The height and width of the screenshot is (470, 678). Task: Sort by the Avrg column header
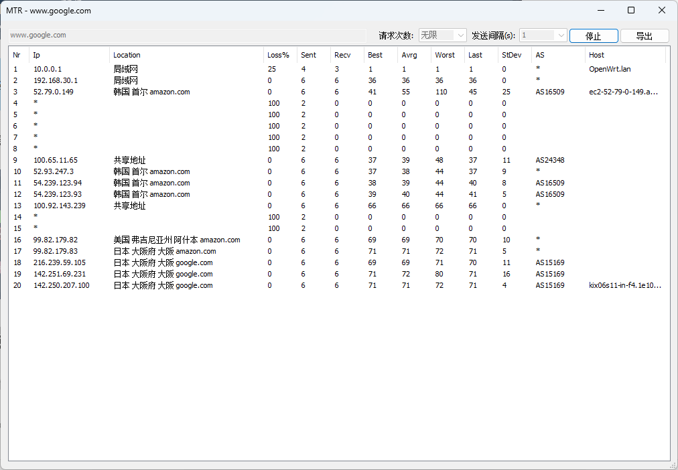pyautogui.click(x=409, y=55)
